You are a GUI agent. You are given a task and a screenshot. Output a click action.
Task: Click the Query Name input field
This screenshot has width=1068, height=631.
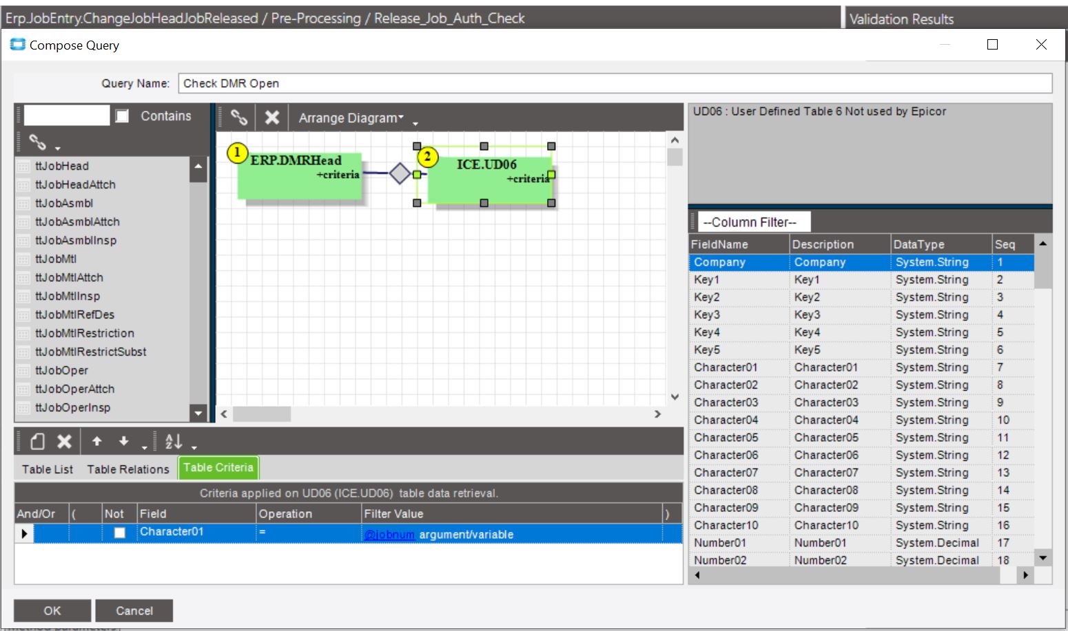point(615,83)
